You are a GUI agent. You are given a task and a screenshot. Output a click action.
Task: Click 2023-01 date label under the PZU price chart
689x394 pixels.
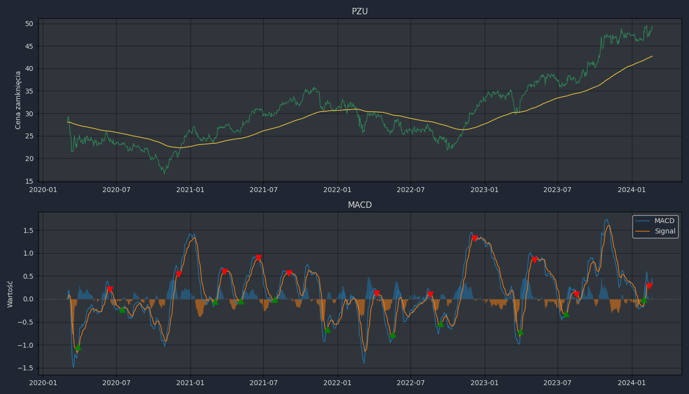pyautogui.click(x=485, y=190)
